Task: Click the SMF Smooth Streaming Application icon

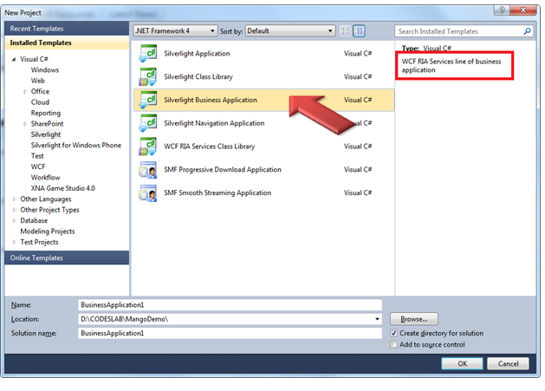Action: pos(147,192)
